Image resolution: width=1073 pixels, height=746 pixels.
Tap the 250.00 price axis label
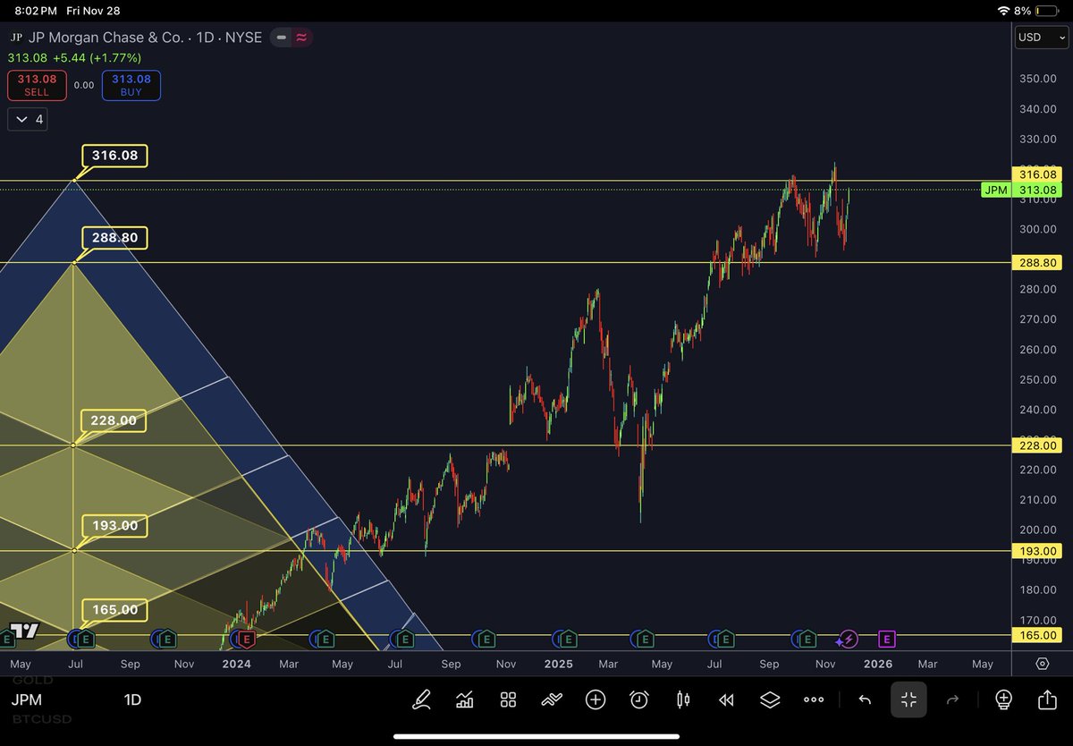tap(1037, 379)
